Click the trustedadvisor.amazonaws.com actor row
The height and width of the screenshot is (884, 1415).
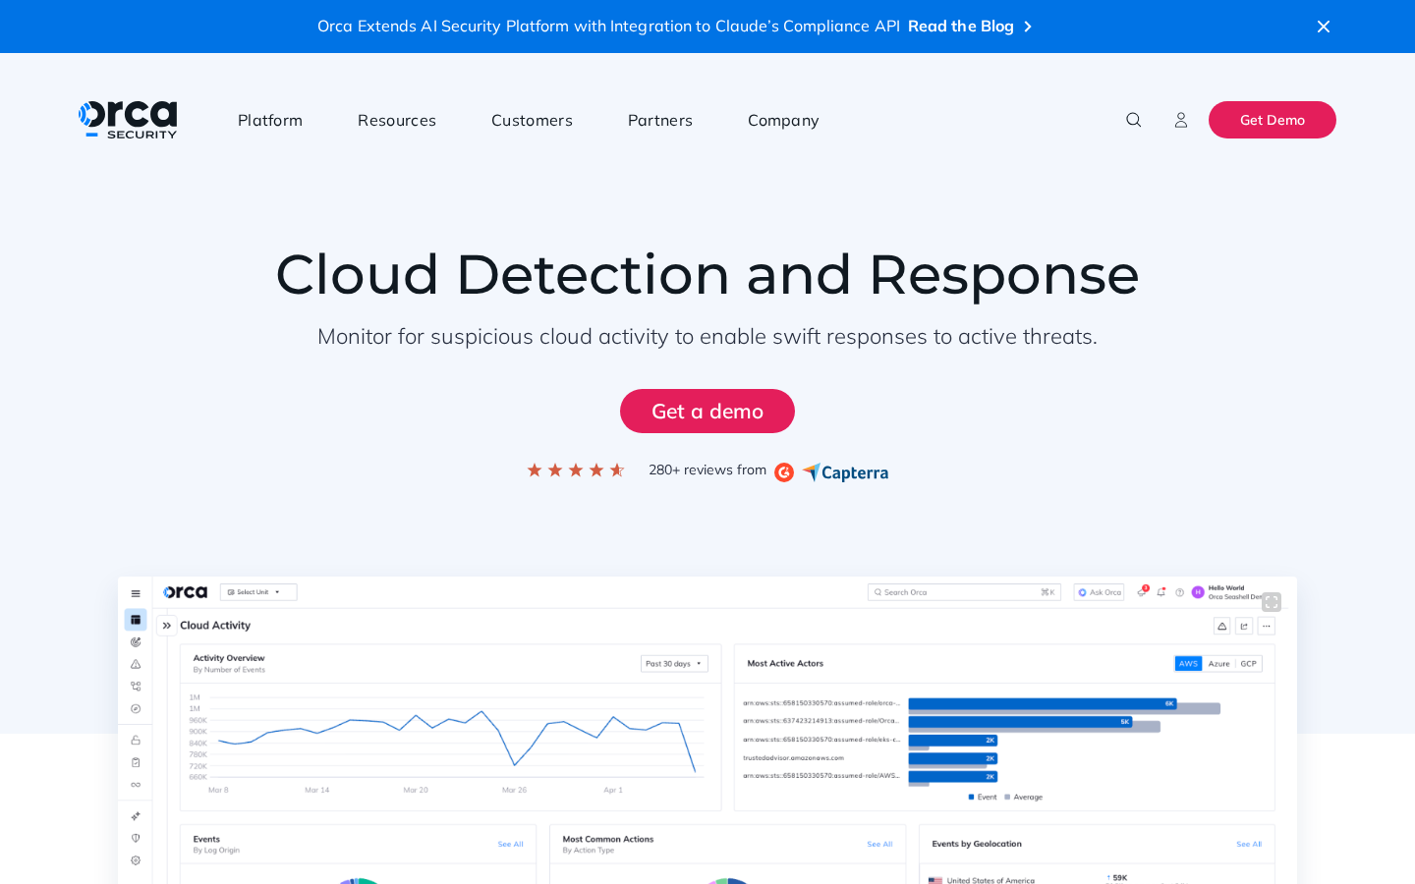coord(794,758)
